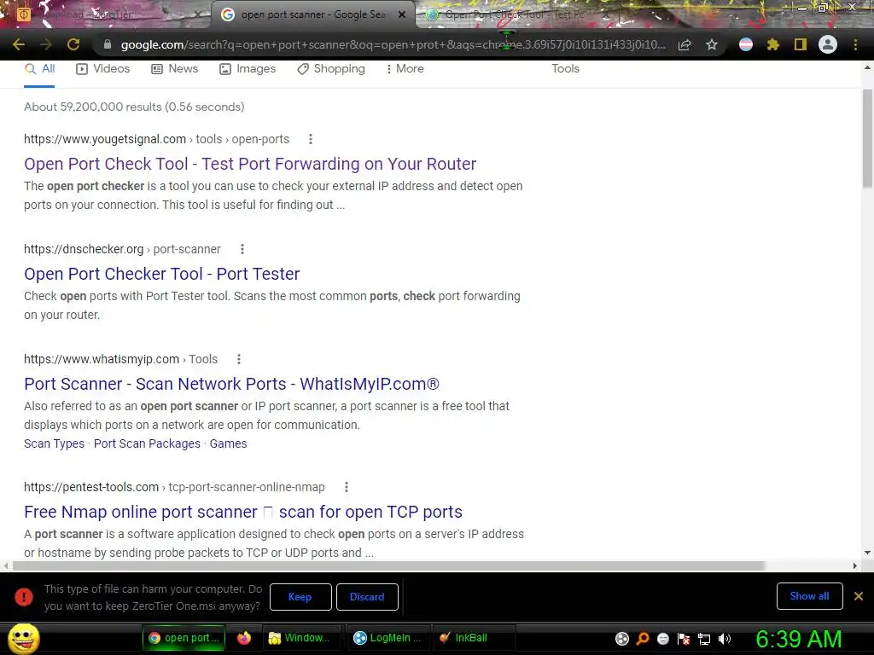Bookmark this page with the star icon
This screenshot has width=874, height=655.
[x=712, y=44]
